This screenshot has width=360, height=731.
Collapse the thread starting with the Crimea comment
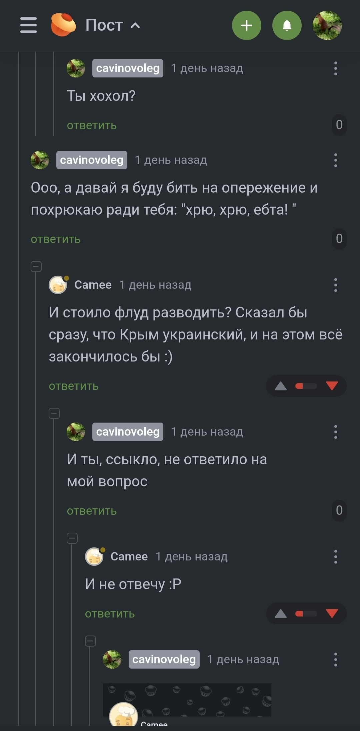pyautogui.click(x=36, y=266)
